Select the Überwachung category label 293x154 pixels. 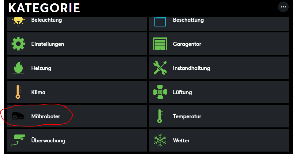tap(48, 141)
